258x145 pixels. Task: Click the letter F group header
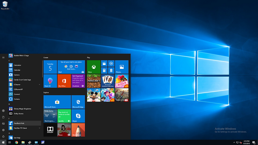coord(9,118)
